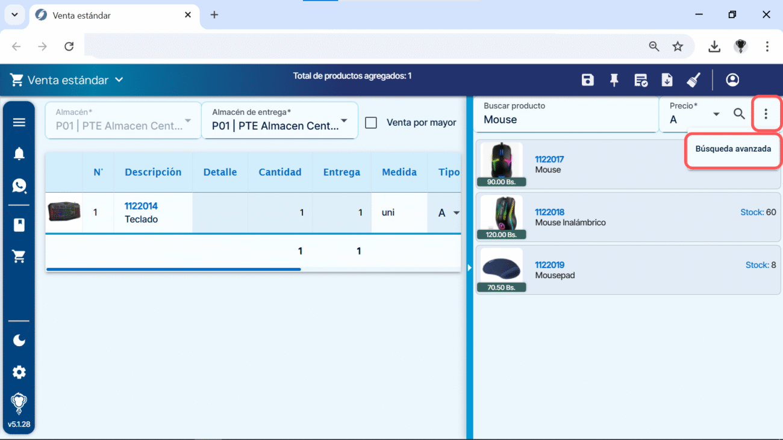
Task: Click the pin icon in header
Action: pyautogui.click(x=614, y=80)
